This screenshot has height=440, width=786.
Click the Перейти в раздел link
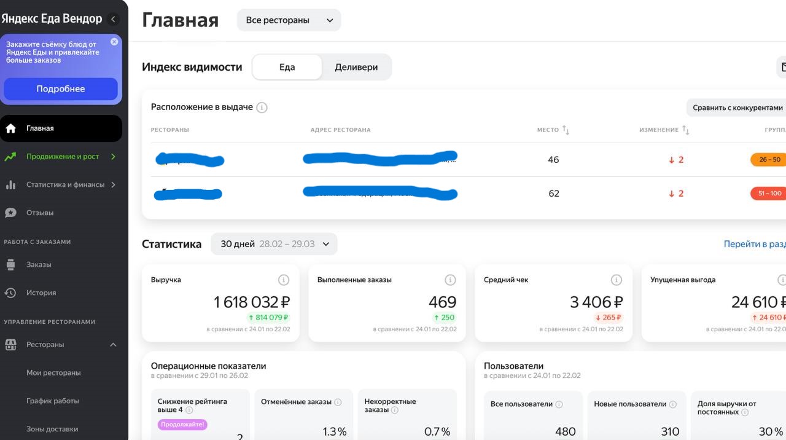pyautogui.click(x=755, y=244)
